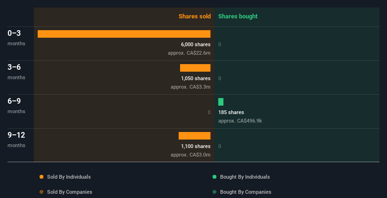Click the 6,000 shares value text

(196, 44)
